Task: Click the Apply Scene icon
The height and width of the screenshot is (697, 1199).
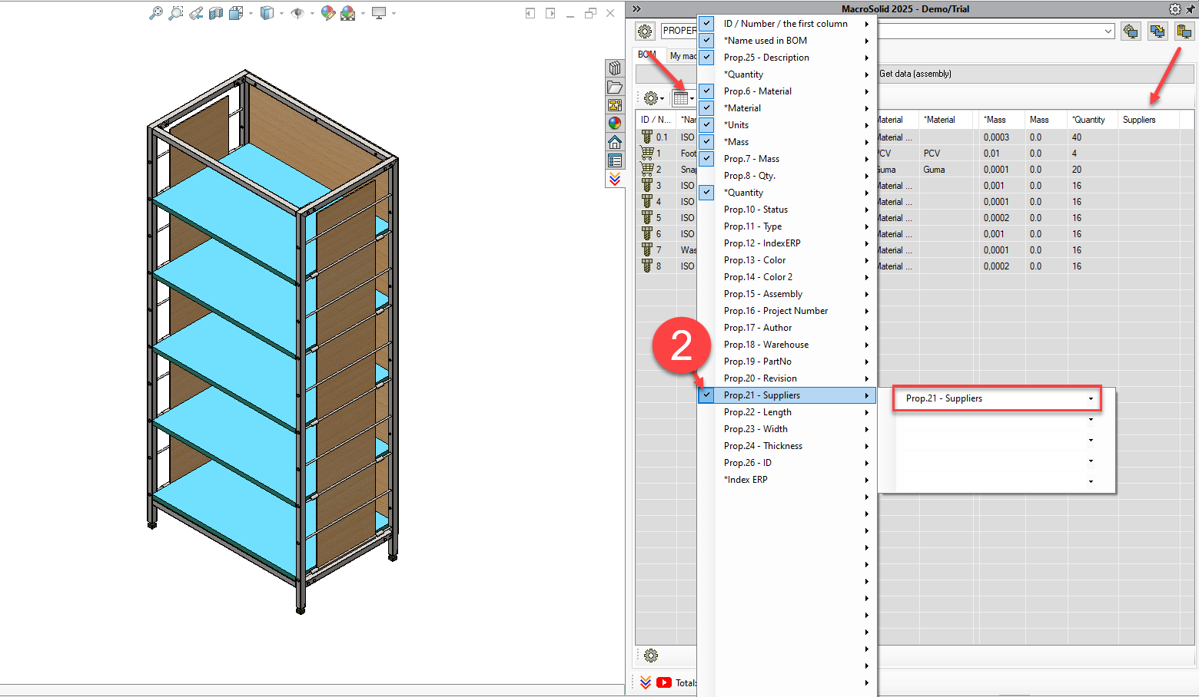Action: tap(348, 13)
